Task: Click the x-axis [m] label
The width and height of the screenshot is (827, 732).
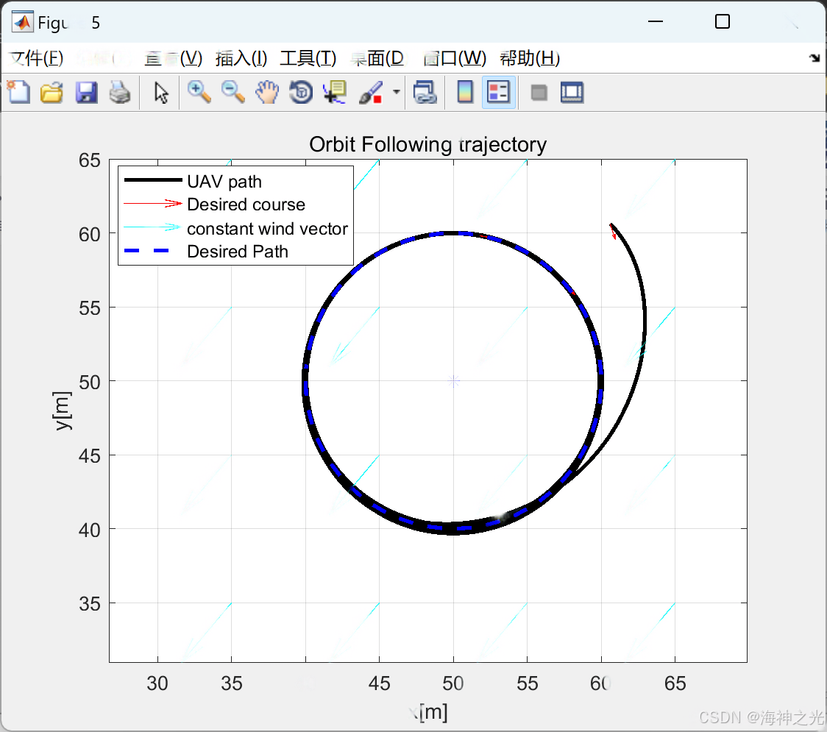Action: click(429, 712)
